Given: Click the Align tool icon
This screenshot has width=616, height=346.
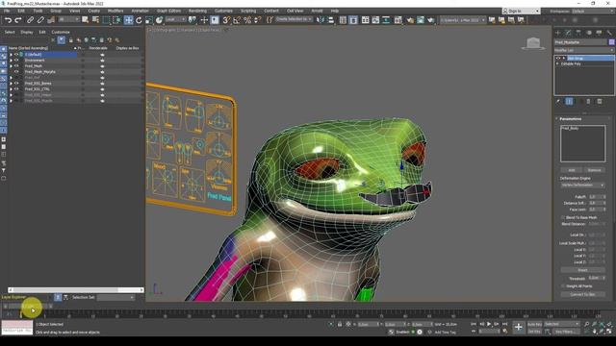Looking at the screenshot, I should (x=331, y=20).
